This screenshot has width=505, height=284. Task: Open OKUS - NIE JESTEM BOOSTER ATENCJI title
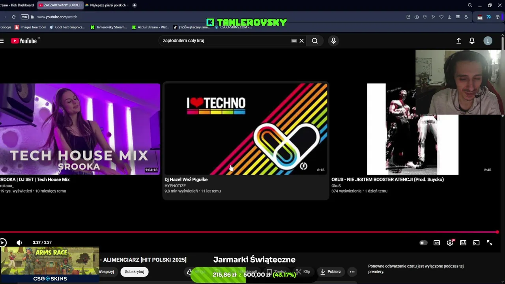tap(387, 179)
